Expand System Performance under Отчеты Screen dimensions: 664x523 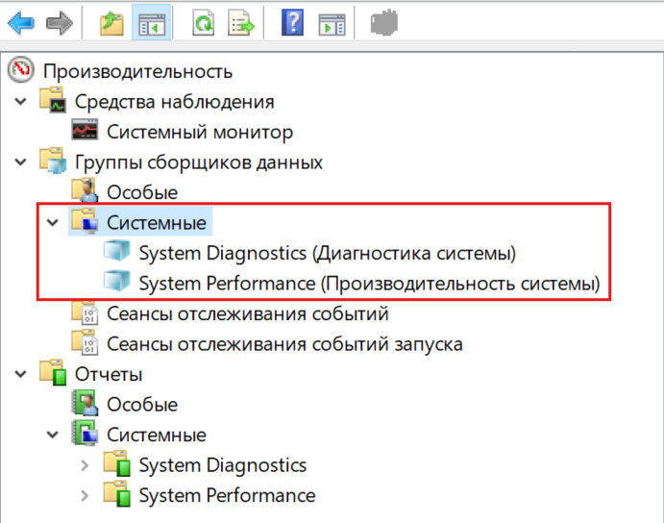pyautogui.click(x=85, y=496)
